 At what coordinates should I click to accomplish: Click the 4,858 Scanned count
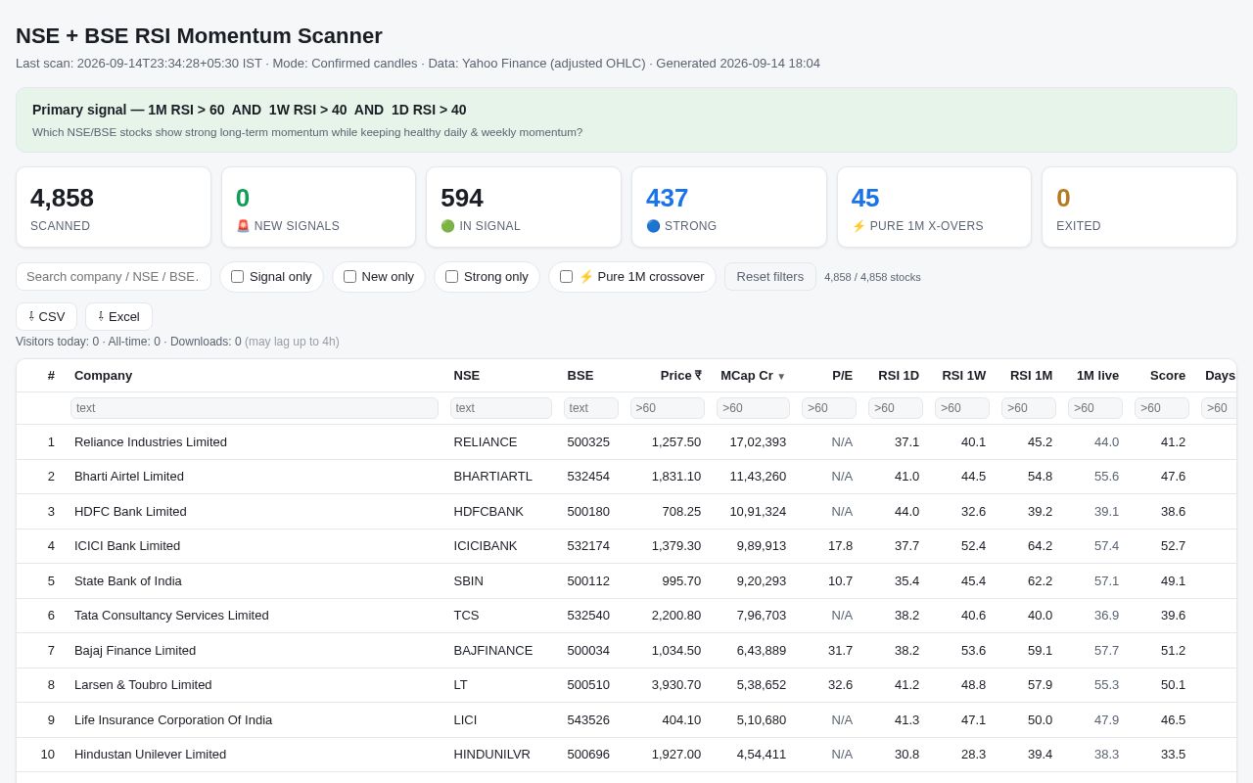63,198
